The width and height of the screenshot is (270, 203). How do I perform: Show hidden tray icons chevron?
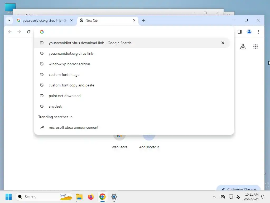click(214, 197)
